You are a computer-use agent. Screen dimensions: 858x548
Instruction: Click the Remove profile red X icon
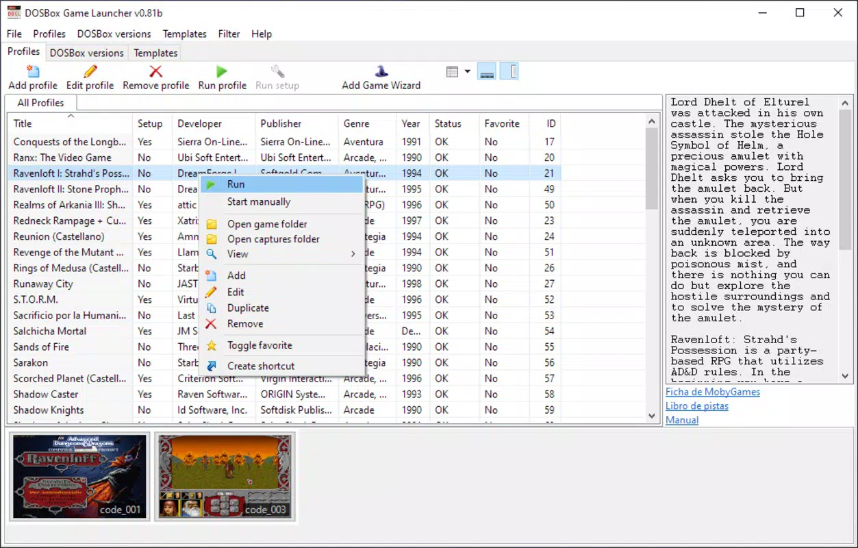click(155, 71)
